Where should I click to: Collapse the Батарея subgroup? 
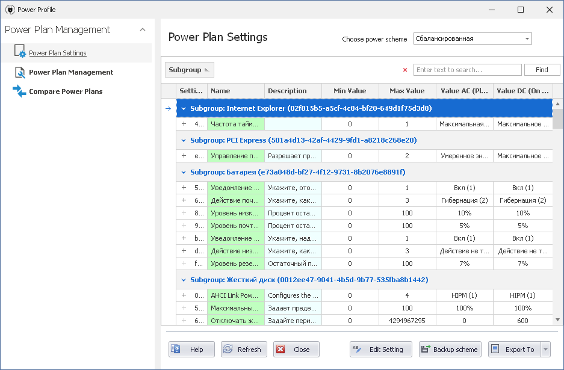tap(184, 172)
